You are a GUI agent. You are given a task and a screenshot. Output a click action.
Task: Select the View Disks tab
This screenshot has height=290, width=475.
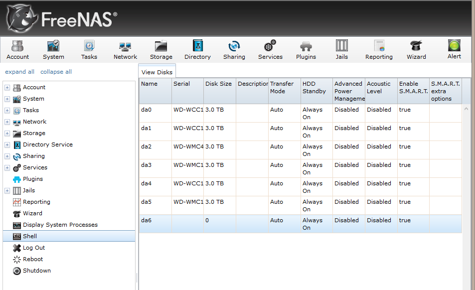(x=157, y=72)
